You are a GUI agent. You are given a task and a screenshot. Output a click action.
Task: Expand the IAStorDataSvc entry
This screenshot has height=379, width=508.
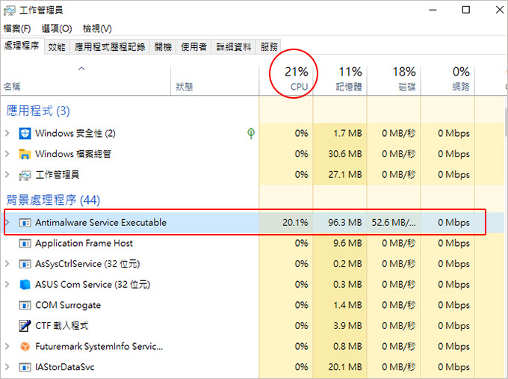7,367
